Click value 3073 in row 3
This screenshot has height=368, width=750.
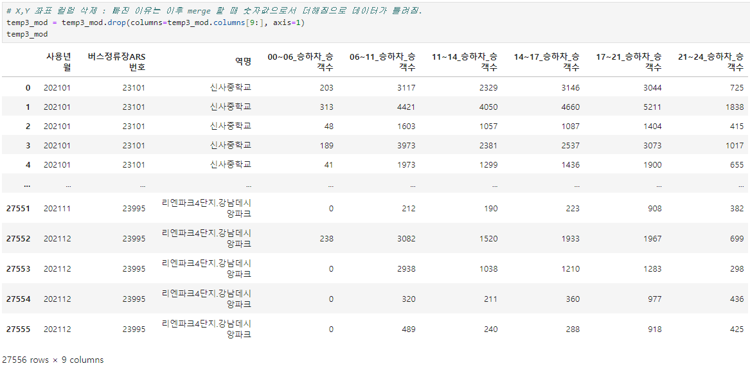coord(652,145)
